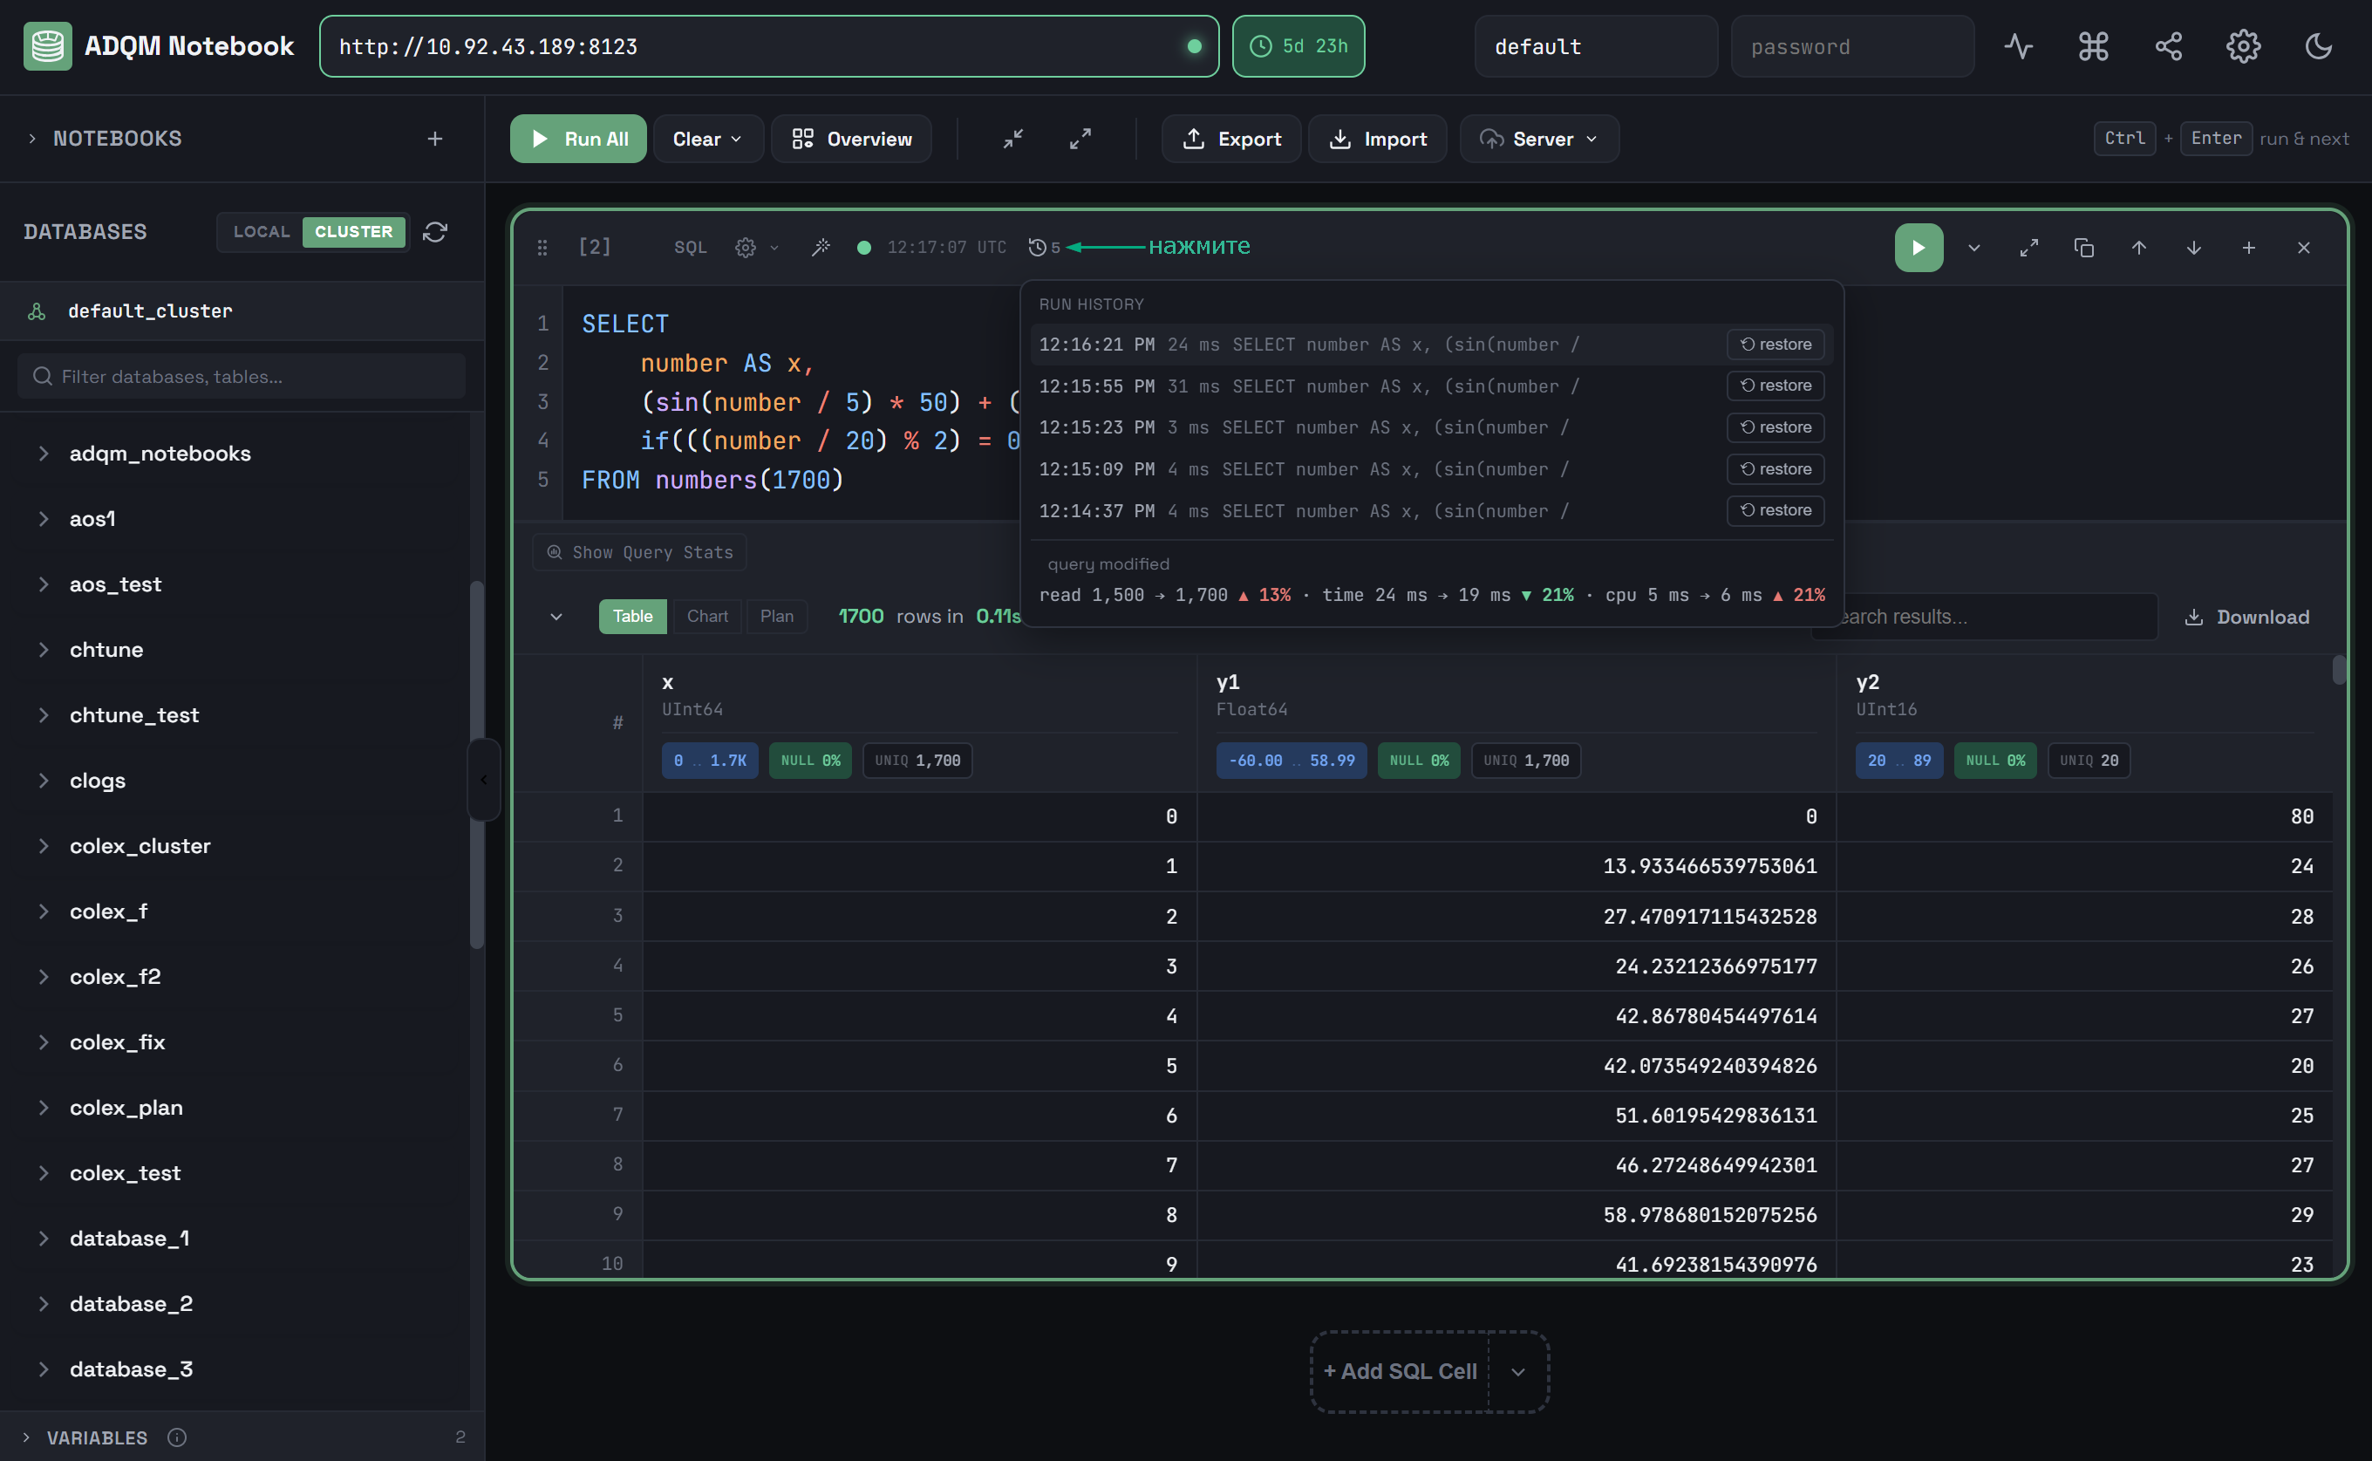This screenshot has height=1461, width=2372.
Task: Click the results table vertical scrollbar
Action: pyautogui.click(x=2338, y=670)
